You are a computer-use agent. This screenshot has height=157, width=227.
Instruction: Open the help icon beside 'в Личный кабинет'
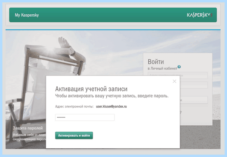coord(179,67)
